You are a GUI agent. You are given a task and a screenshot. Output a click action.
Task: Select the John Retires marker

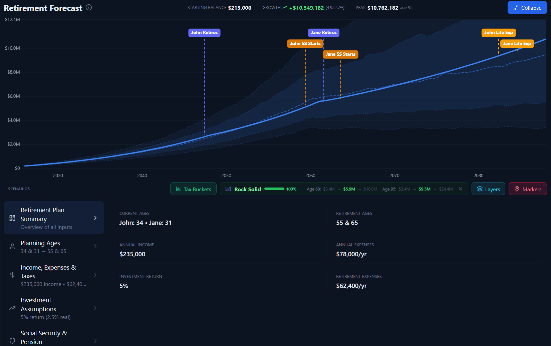204,33
